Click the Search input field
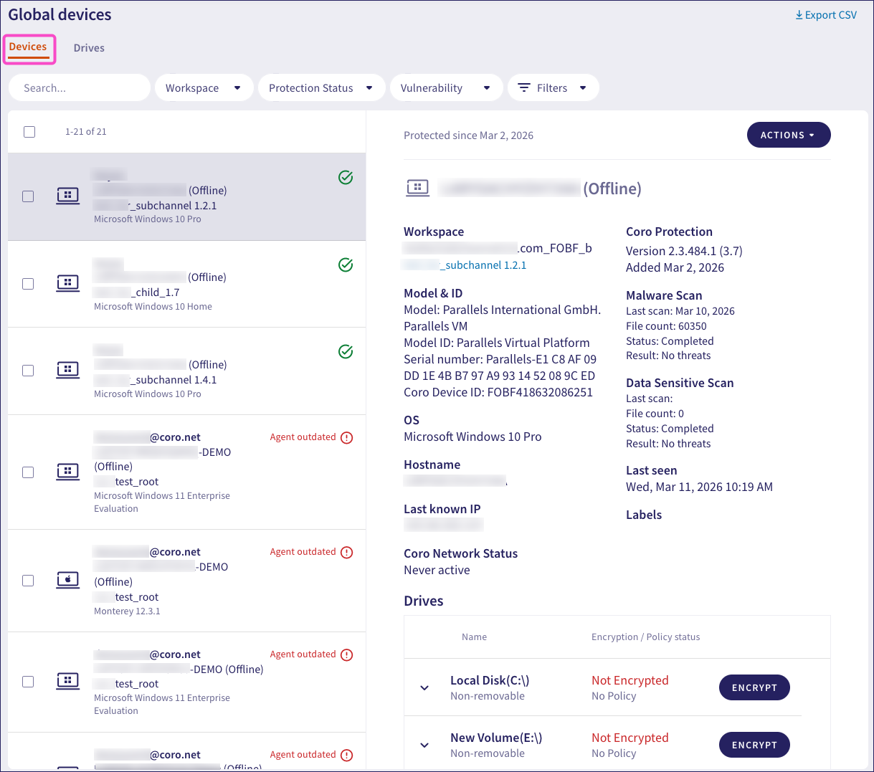The height and width of the screenshot is (772, 874). click(x=80, y=87)
